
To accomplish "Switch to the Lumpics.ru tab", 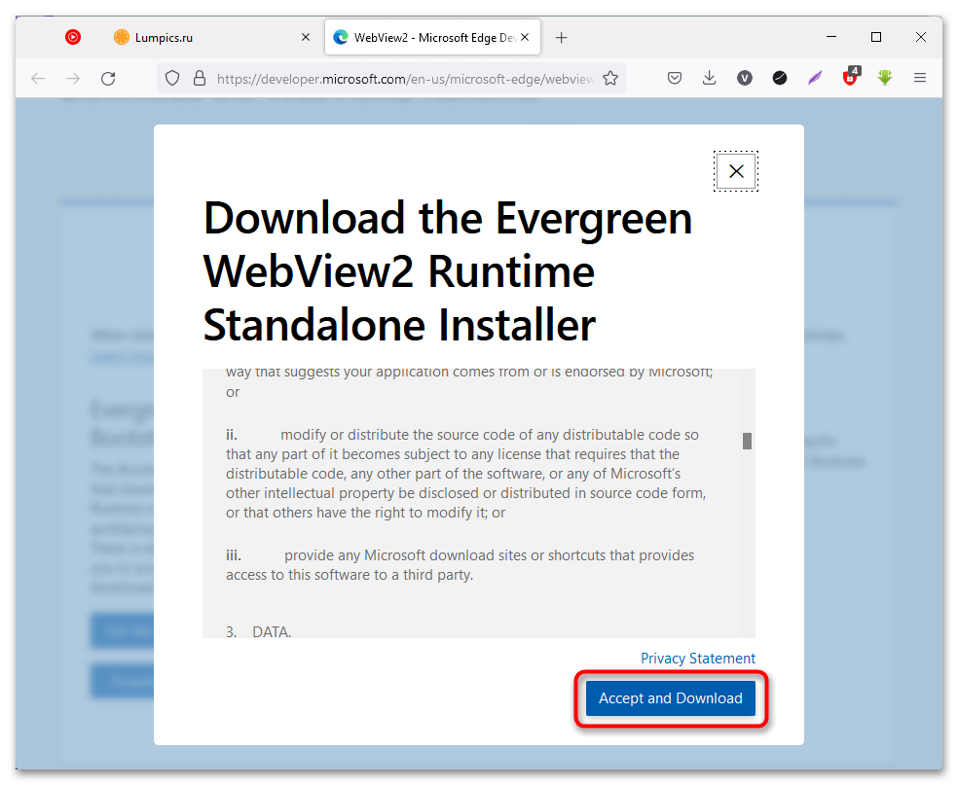I will [166, 38].
